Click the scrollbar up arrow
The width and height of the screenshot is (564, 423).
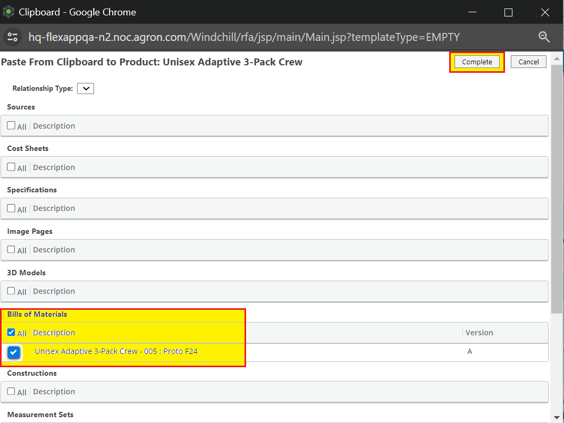click(x=557, y=58)
